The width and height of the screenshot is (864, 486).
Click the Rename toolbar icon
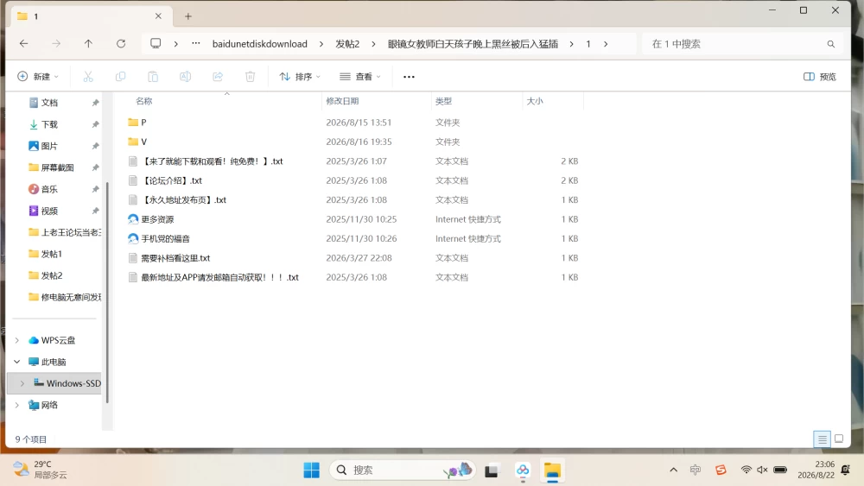(x=185, y=77)
